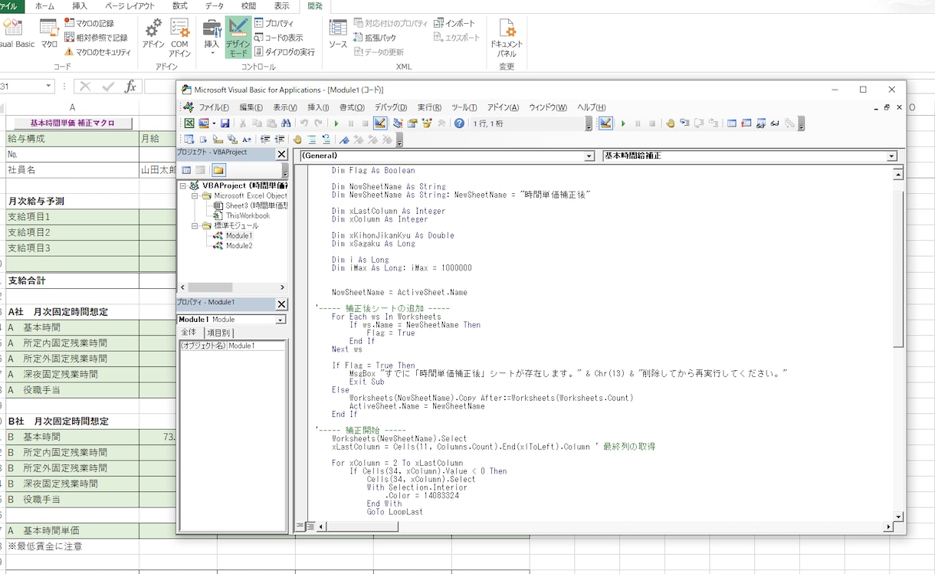Click the Find binoculars icon in VBA toolbar

pyautogui.click(x=285, y=123)
